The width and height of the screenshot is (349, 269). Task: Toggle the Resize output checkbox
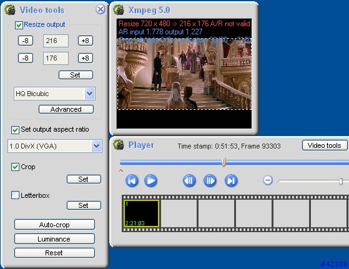coord(19,25)
